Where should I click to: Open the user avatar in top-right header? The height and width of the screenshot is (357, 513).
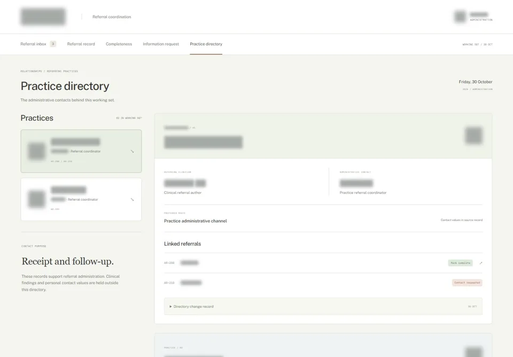pyautogui.click(x=460, y=17)
